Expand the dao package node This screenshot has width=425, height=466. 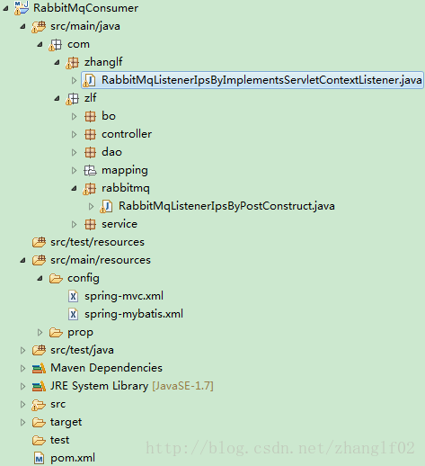click(x=74, y=152)
